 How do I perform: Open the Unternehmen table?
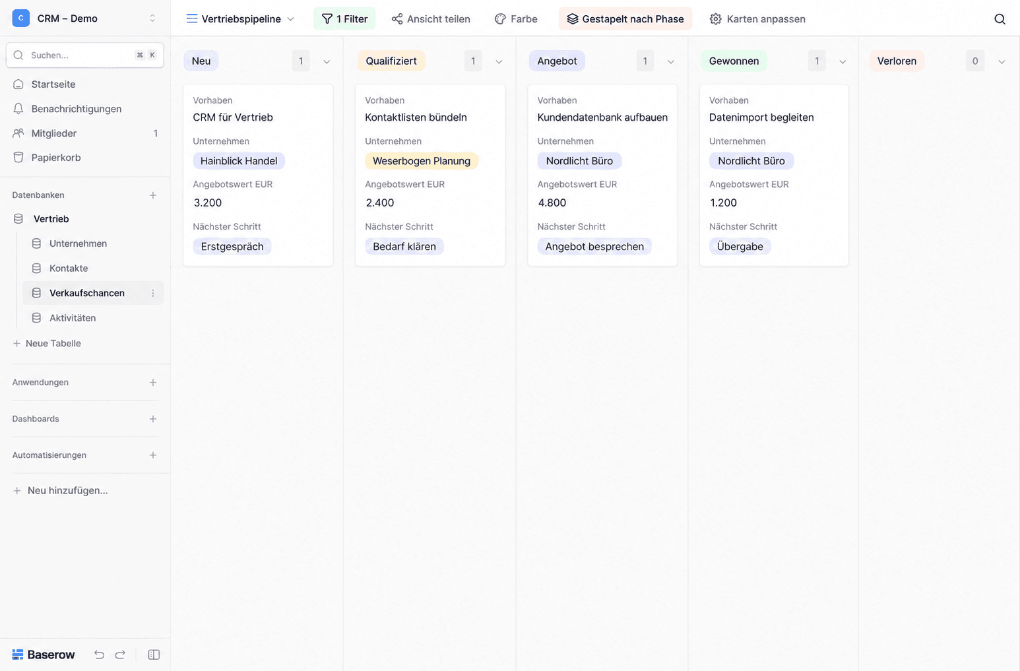pos(93,243)
